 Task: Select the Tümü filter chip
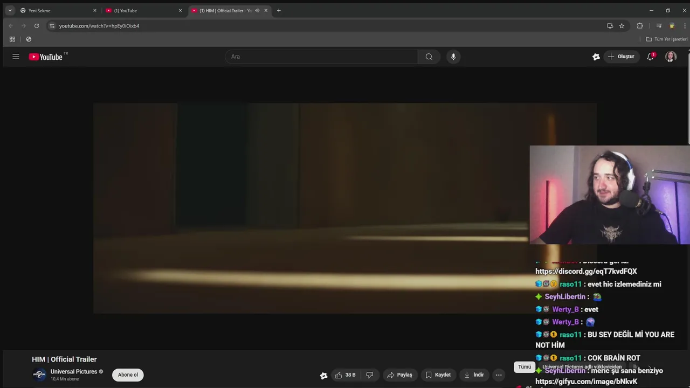(x=525, y=367)
